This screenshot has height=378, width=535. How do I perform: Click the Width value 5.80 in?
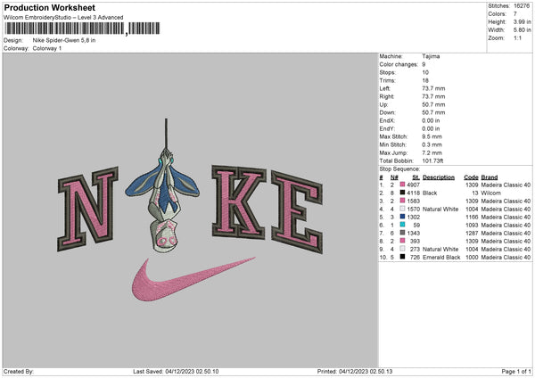(522, 30)
